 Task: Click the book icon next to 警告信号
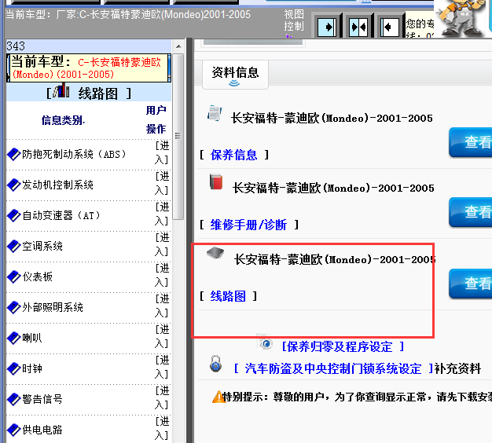tap(14, 399)
